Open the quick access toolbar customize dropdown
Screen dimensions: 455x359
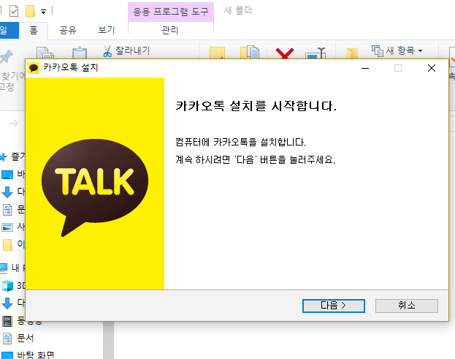[44, 12]
